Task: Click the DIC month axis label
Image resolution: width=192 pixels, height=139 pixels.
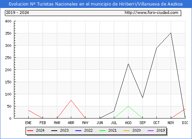Action: (185, 123)
